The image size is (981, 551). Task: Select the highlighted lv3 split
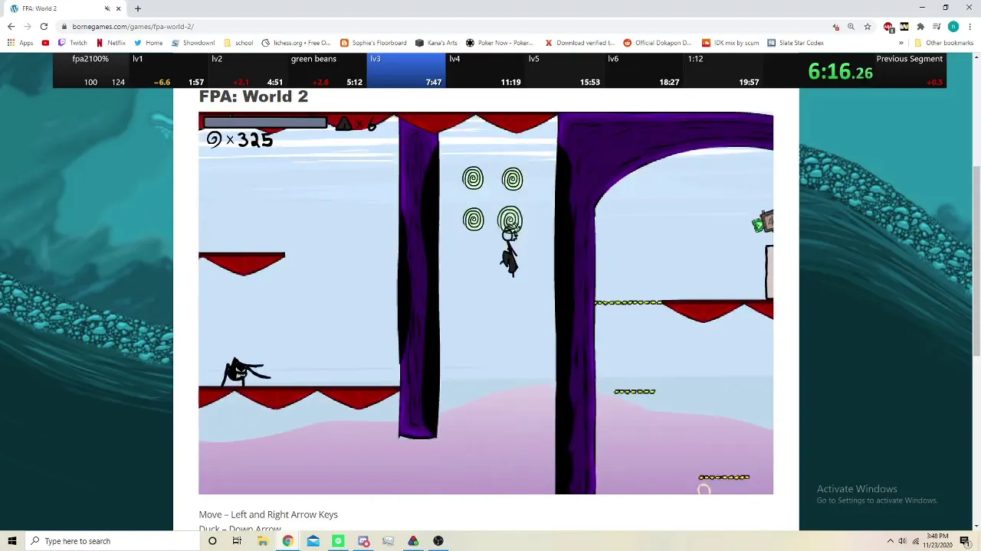point(406,70)
